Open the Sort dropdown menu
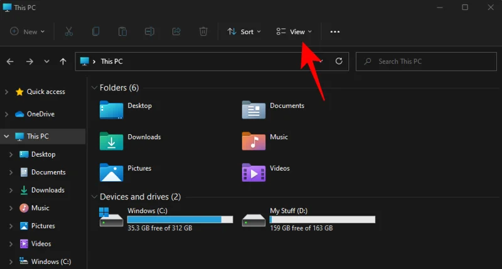 (x=244, y=32)
